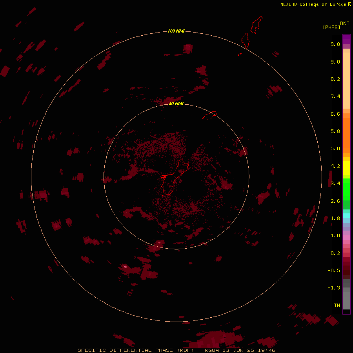Click the 50 NMI range ring label
This screenshot has height=353, width=353.
pyautogui.click(x=176, y=104)
